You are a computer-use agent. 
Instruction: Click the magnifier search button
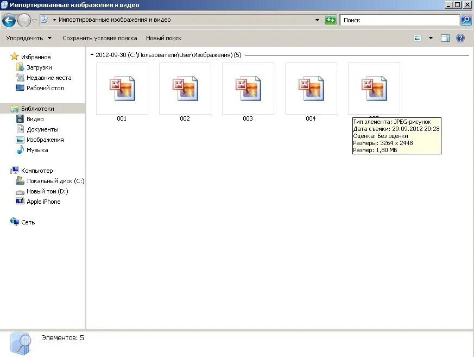[x=465, y=20]
